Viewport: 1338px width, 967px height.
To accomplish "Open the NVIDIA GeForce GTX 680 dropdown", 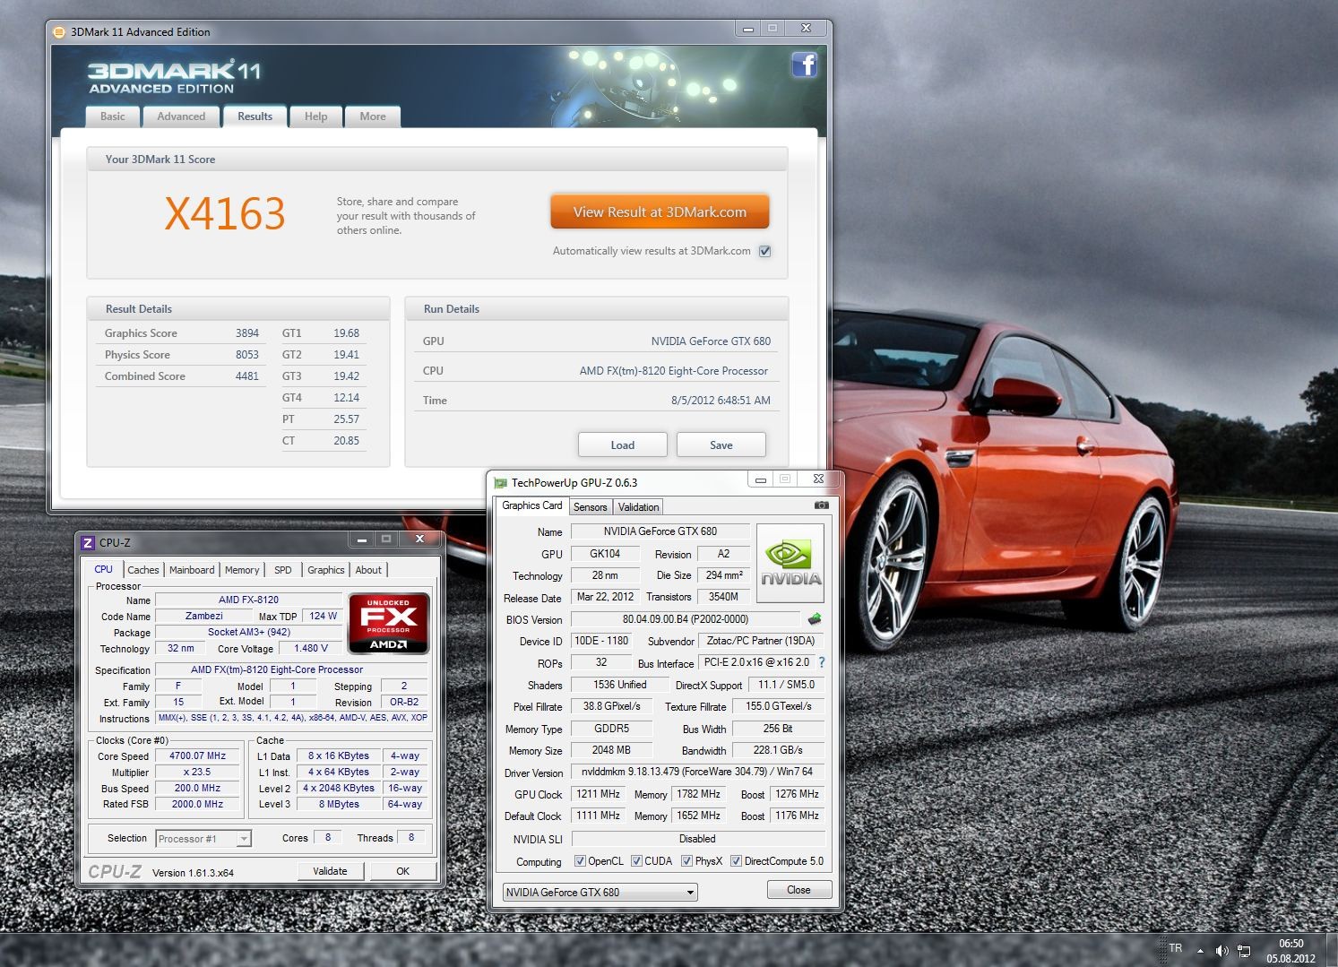I will pyautogui.click(x=600, y=892).
